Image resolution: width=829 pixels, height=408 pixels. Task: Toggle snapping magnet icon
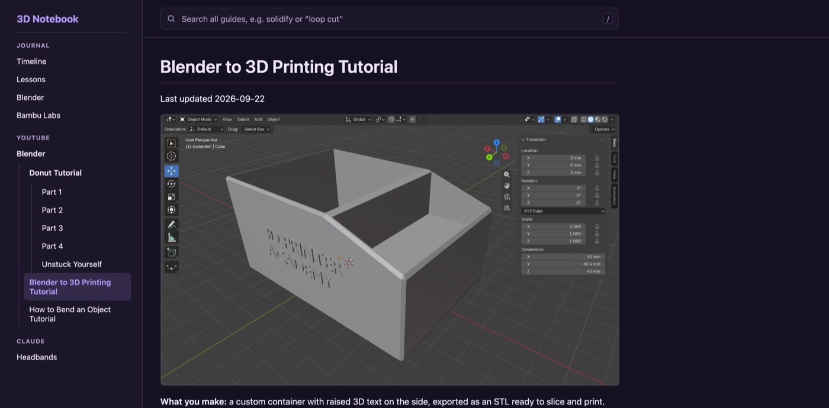tap(391, 119)
